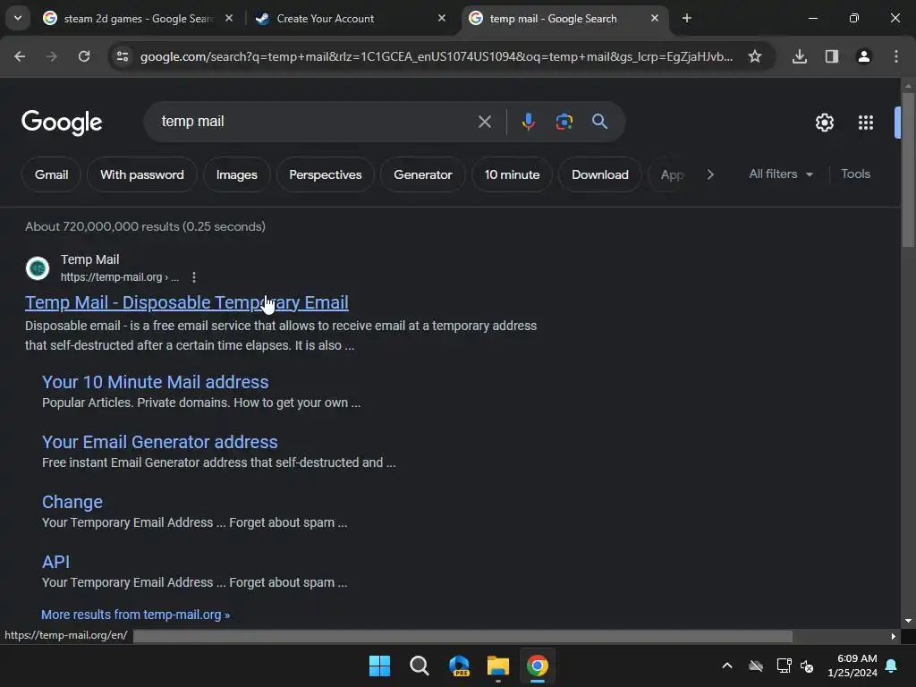Click the OneDrive cloud tray icon
This screenshot has width=916, height=687.
[x=756, y=666]
